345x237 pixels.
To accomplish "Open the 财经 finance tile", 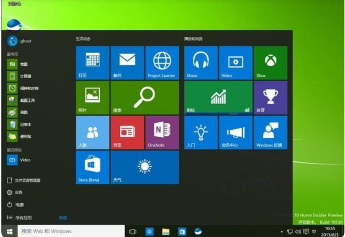I will click(x=218, y=98).
